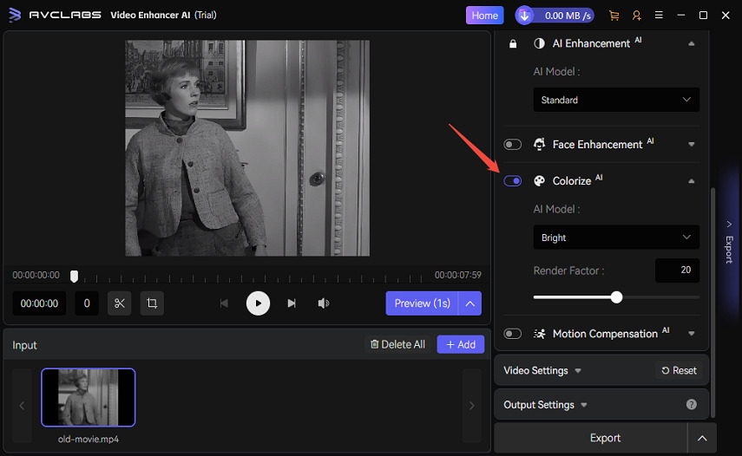
Task: Click the video preview image
Action: pyautogui.click(x=247, y=148)
